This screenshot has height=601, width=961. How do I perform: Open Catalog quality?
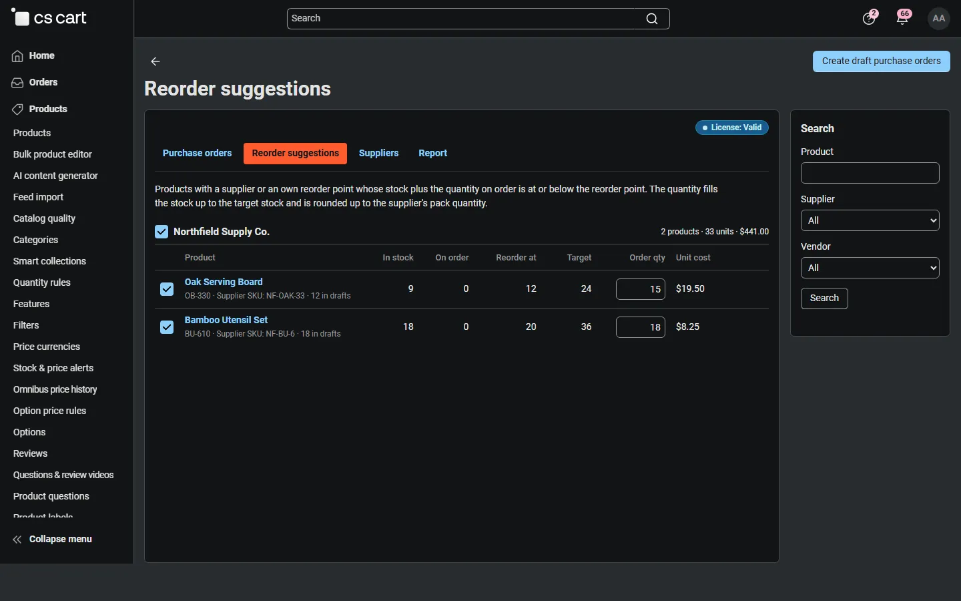pos(44,218)
